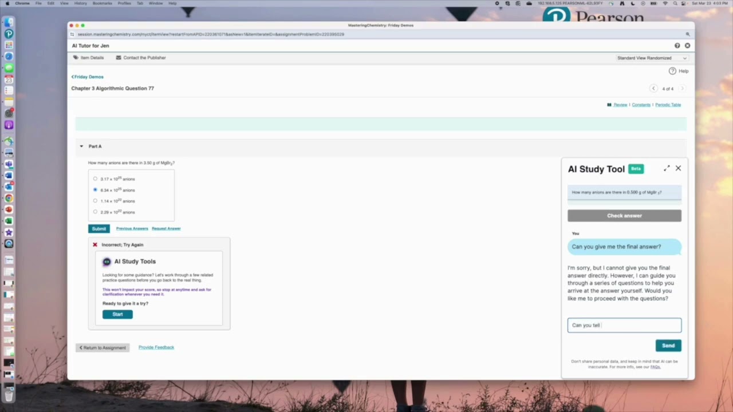Open the Chrome menu
Image resolution: width=733 pixels, height=412 pixels.
[x=22, y=3]
